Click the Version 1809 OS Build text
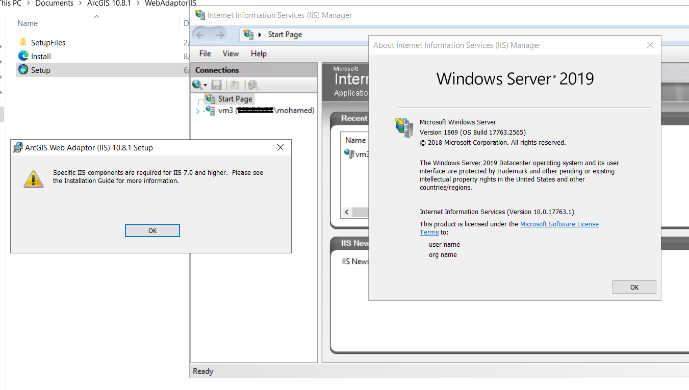The width and height of the screenshot is (689, 390). pos(473,133)
